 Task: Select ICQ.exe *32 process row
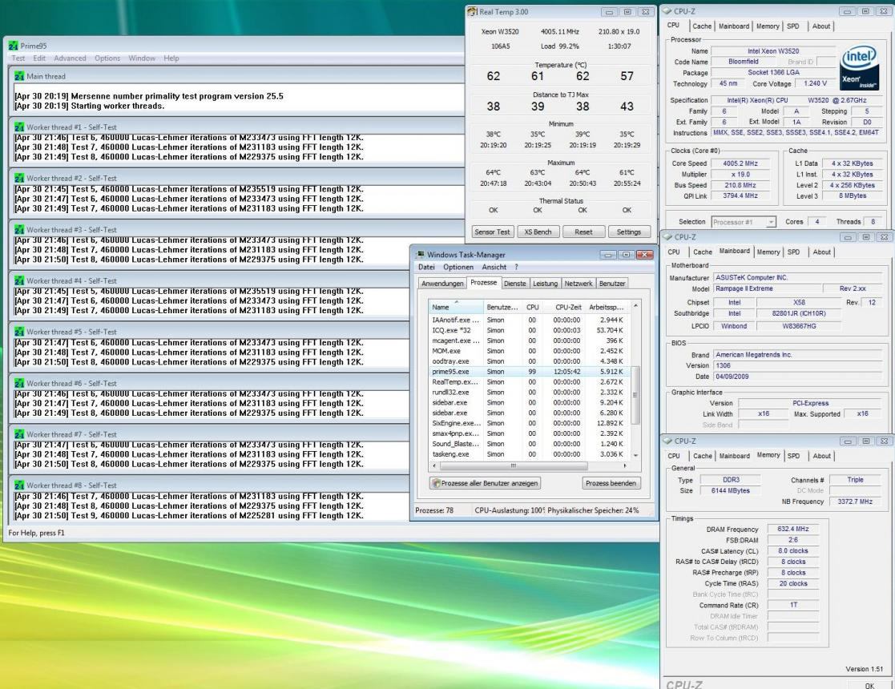point(529,331)
